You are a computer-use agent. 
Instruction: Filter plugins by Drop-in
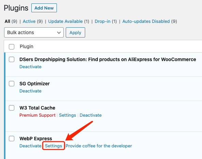click(103, 21)
